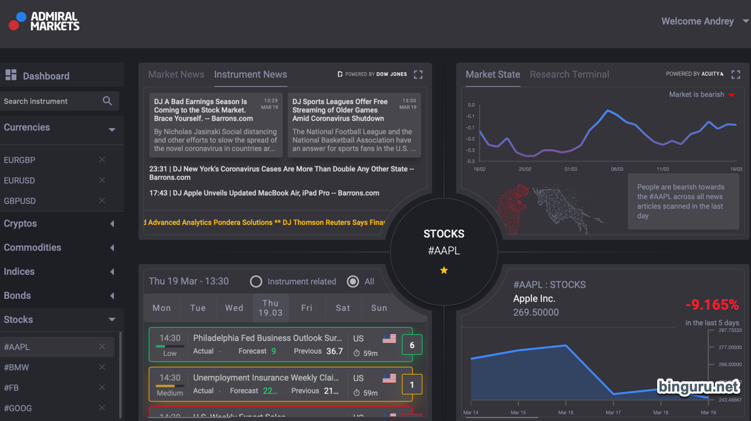The image size is (751, 421).
Task: Remove EURUSD from the watchlist
Action: click(x=102, y=180)
